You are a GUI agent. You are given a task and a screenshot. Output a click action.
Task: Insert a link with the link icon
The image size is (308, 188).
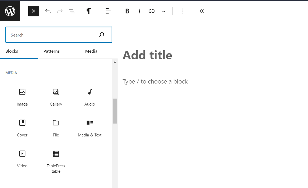151,11
